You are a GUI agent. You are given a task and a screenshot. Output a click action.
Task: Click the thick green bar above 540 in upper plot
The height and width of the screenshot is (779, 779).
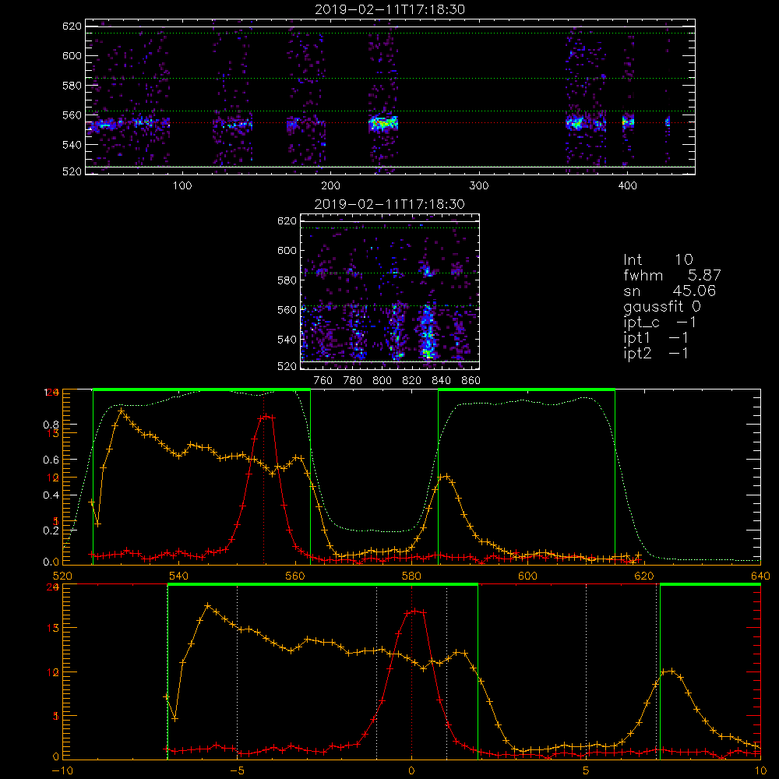pyautogui.click(x=202, y=390)
